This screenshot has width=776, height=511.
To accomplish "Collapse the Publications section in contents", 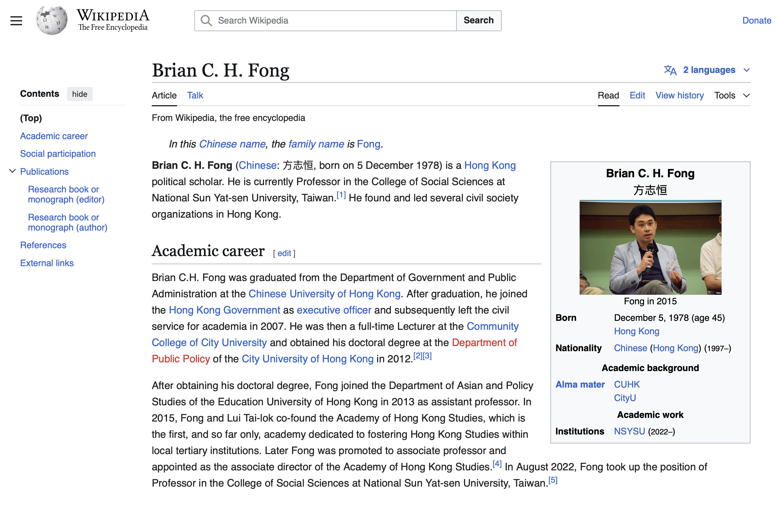I will pyautogui.click(x=12, y=171).
